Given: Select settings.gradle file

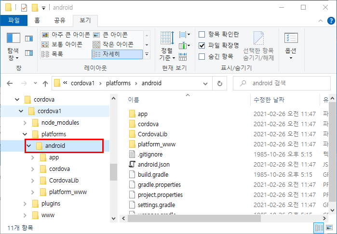Looking at the screenshot, I should (x=156, y=205).
